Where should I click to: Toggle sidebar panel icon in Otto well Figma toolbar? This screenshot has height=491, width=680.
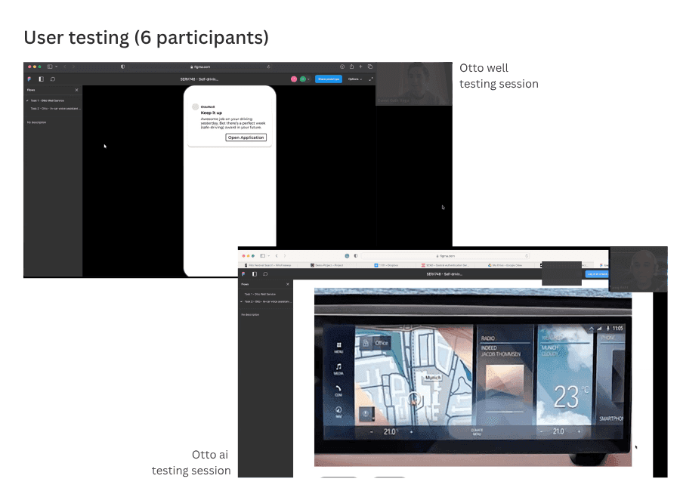click(42, 79)
